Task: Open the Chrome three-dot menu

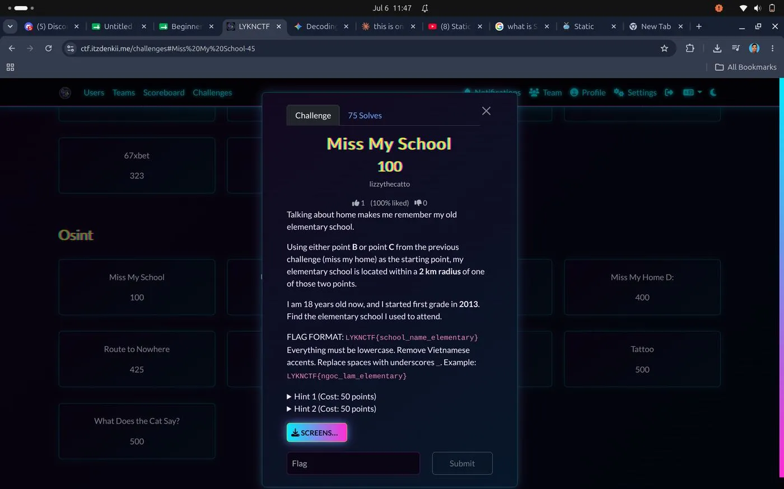Action: pos(773,49)
